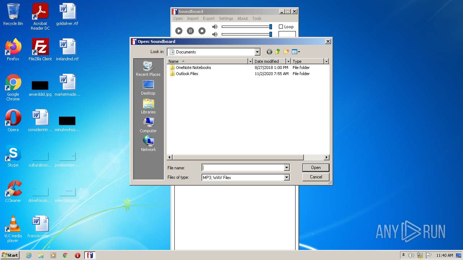Select the Outlook Files folder
463x260 pixels.
[184, 74]
